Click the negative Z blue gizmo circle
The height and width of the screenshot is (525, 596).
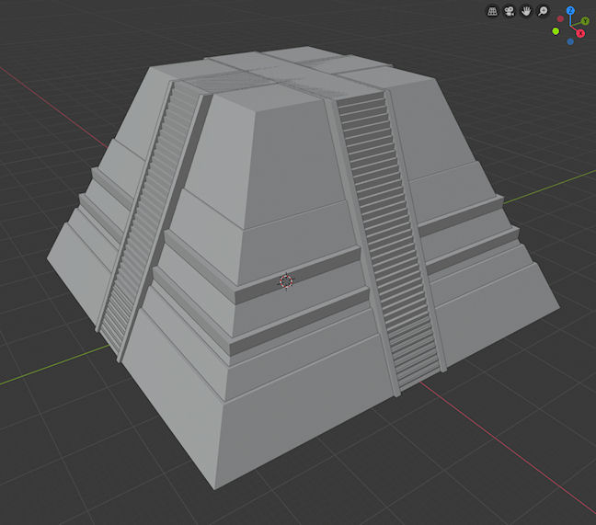pyautogui.click(x=570, y=41)
